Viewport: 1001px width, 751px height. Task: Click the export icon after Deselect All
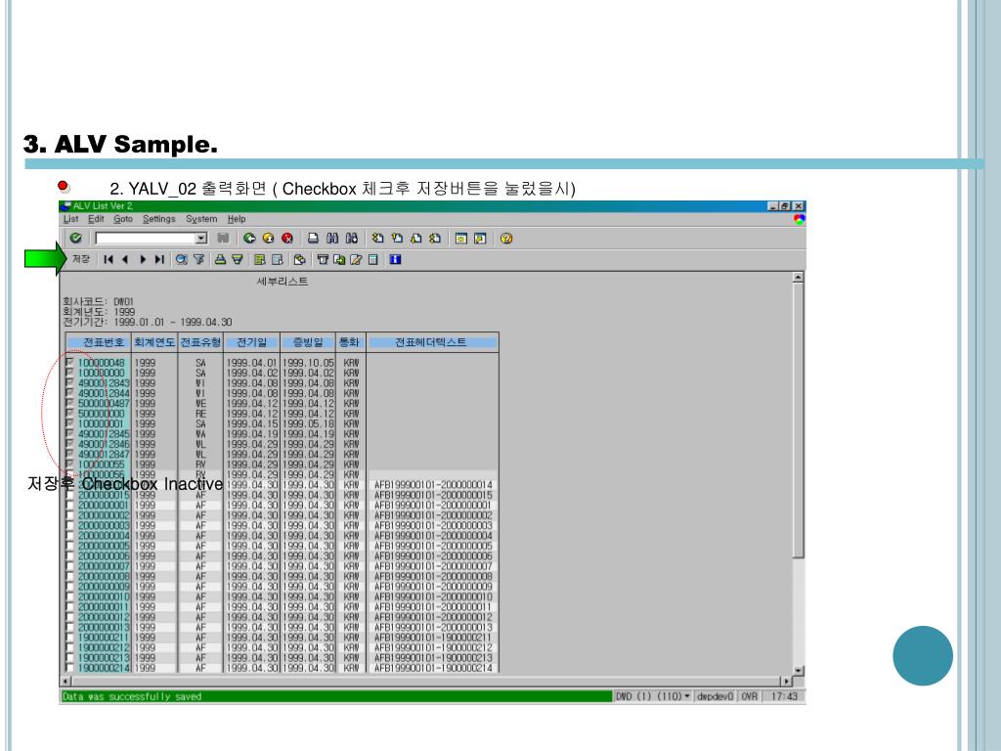299,259
